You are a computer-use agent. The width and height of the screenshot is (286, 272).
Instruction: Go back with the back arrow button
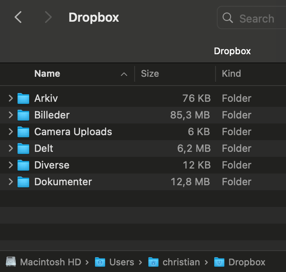[18, 18]
